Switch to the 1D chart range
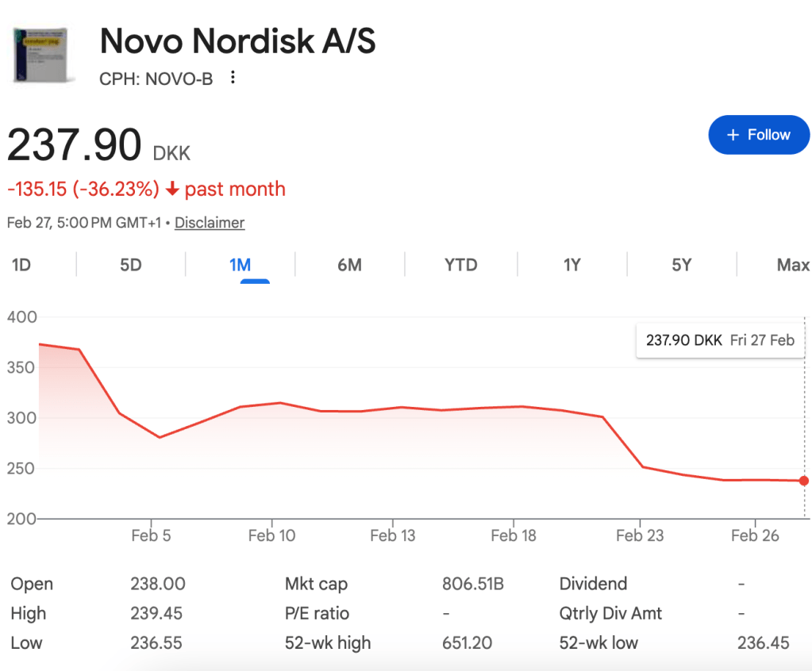Image resolution: width=812 pixels, height=671 pixels. click(21, 265)
